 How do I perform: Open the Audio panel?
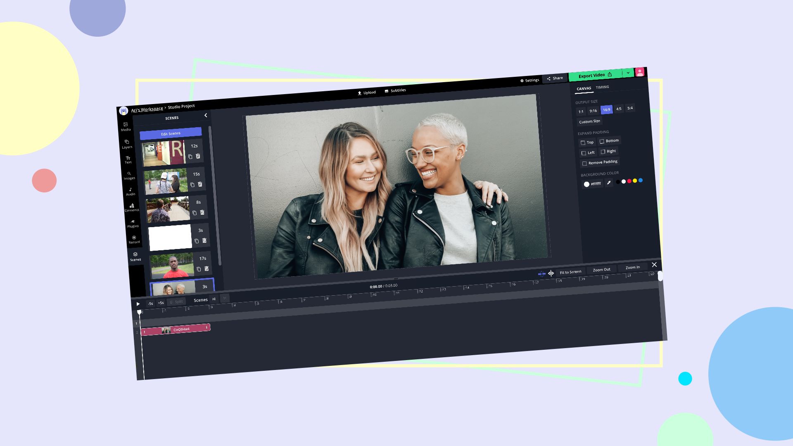coord(131,191)
